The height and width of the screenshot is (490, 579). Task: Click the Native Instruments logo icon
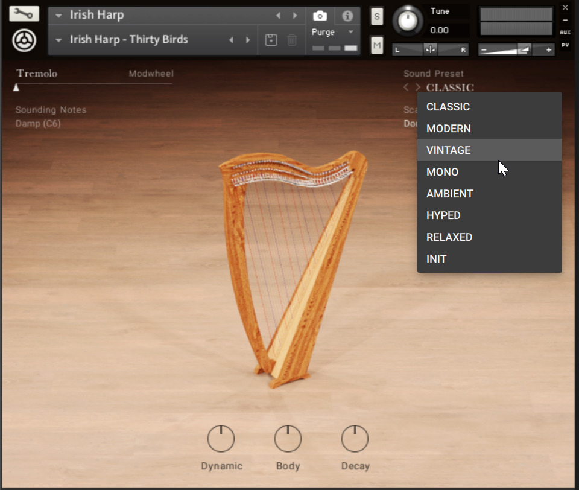click(24, 40)
